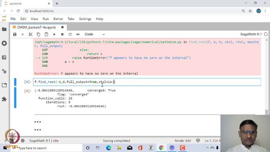
Task: Click the terminal status bar icon
Action: coord(11,141)
